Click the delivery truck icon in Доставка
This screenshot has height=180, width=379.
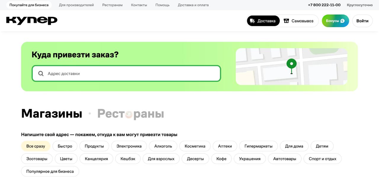pyautogui.click(x=252, y=21)
